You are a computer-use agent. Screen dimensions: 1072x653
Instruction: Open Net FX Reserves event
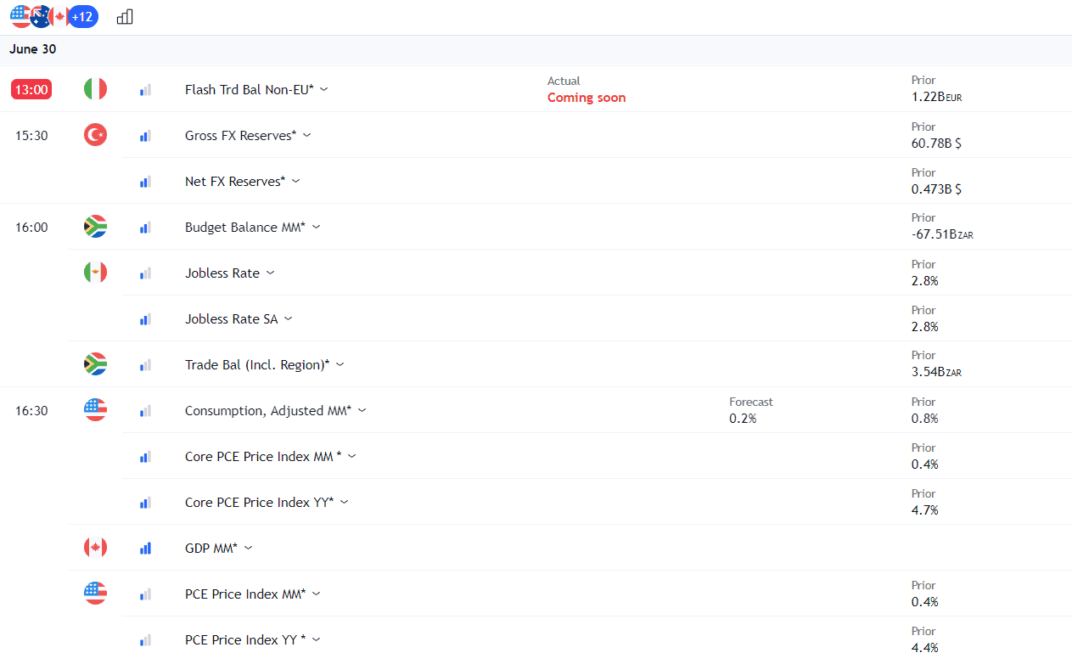coord(235,181)
